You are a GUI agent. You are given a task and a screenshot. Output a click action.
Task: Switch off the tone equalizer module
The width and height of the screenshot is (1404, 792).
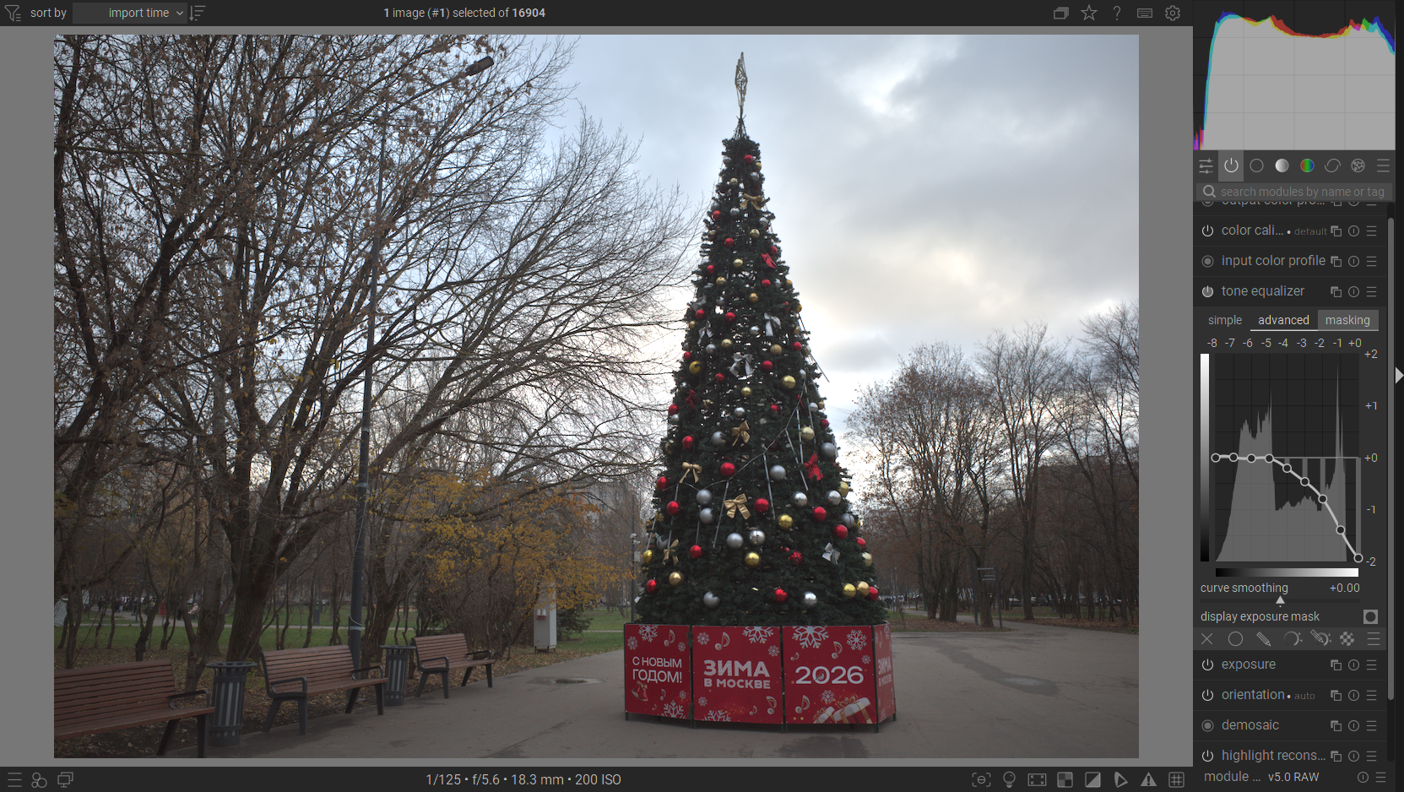1207,291
